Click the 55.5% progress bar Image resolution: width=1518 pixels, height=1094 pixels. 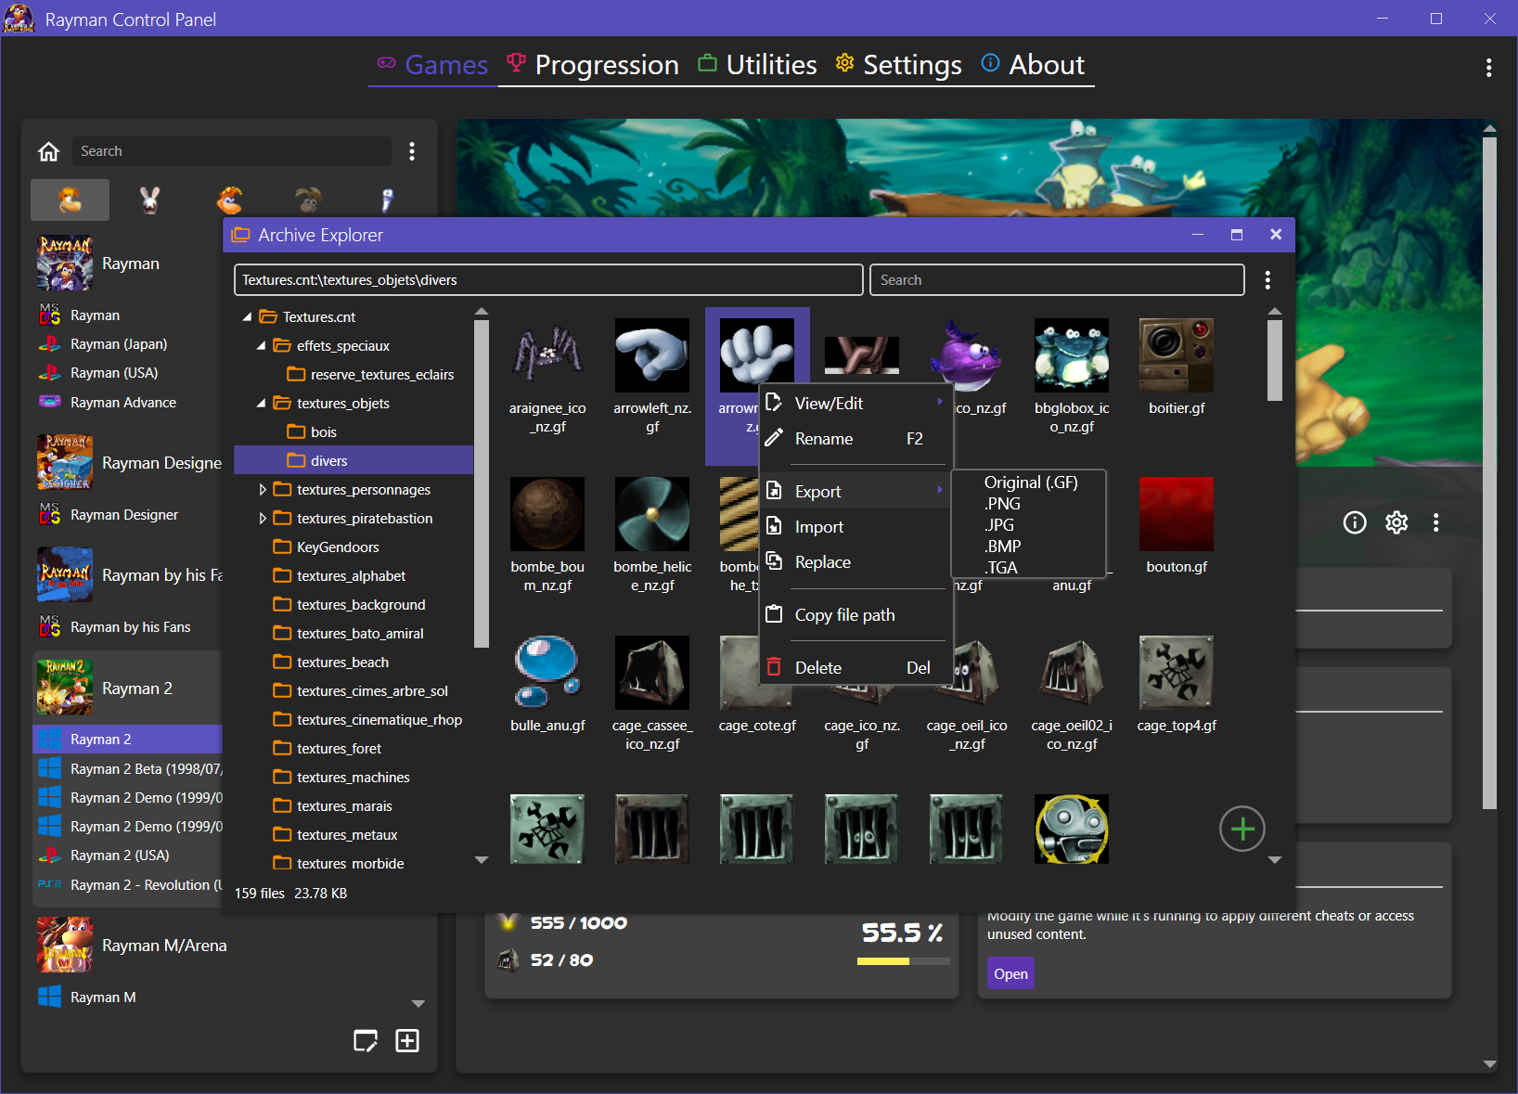tap(903, 961)
